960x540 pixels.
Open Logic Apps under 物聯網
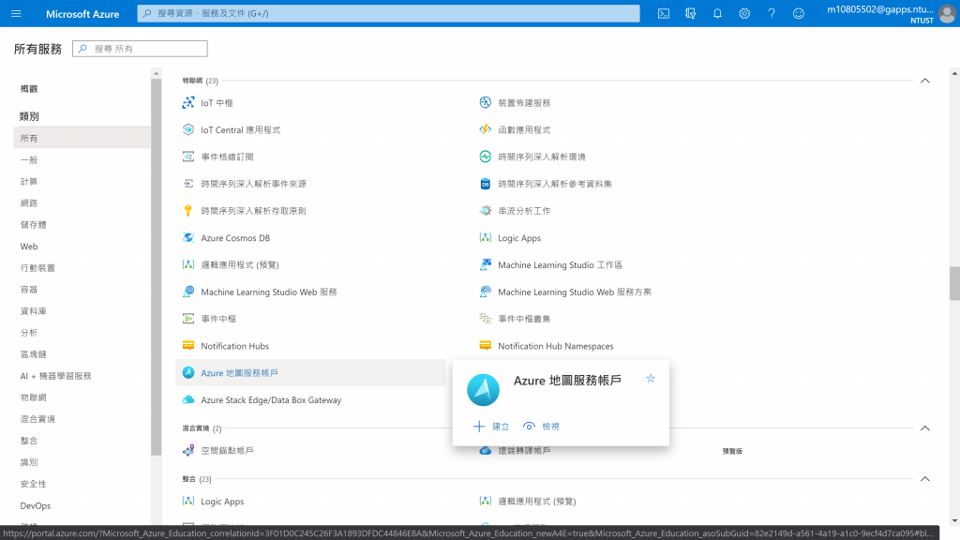click(x=519, y=237)
